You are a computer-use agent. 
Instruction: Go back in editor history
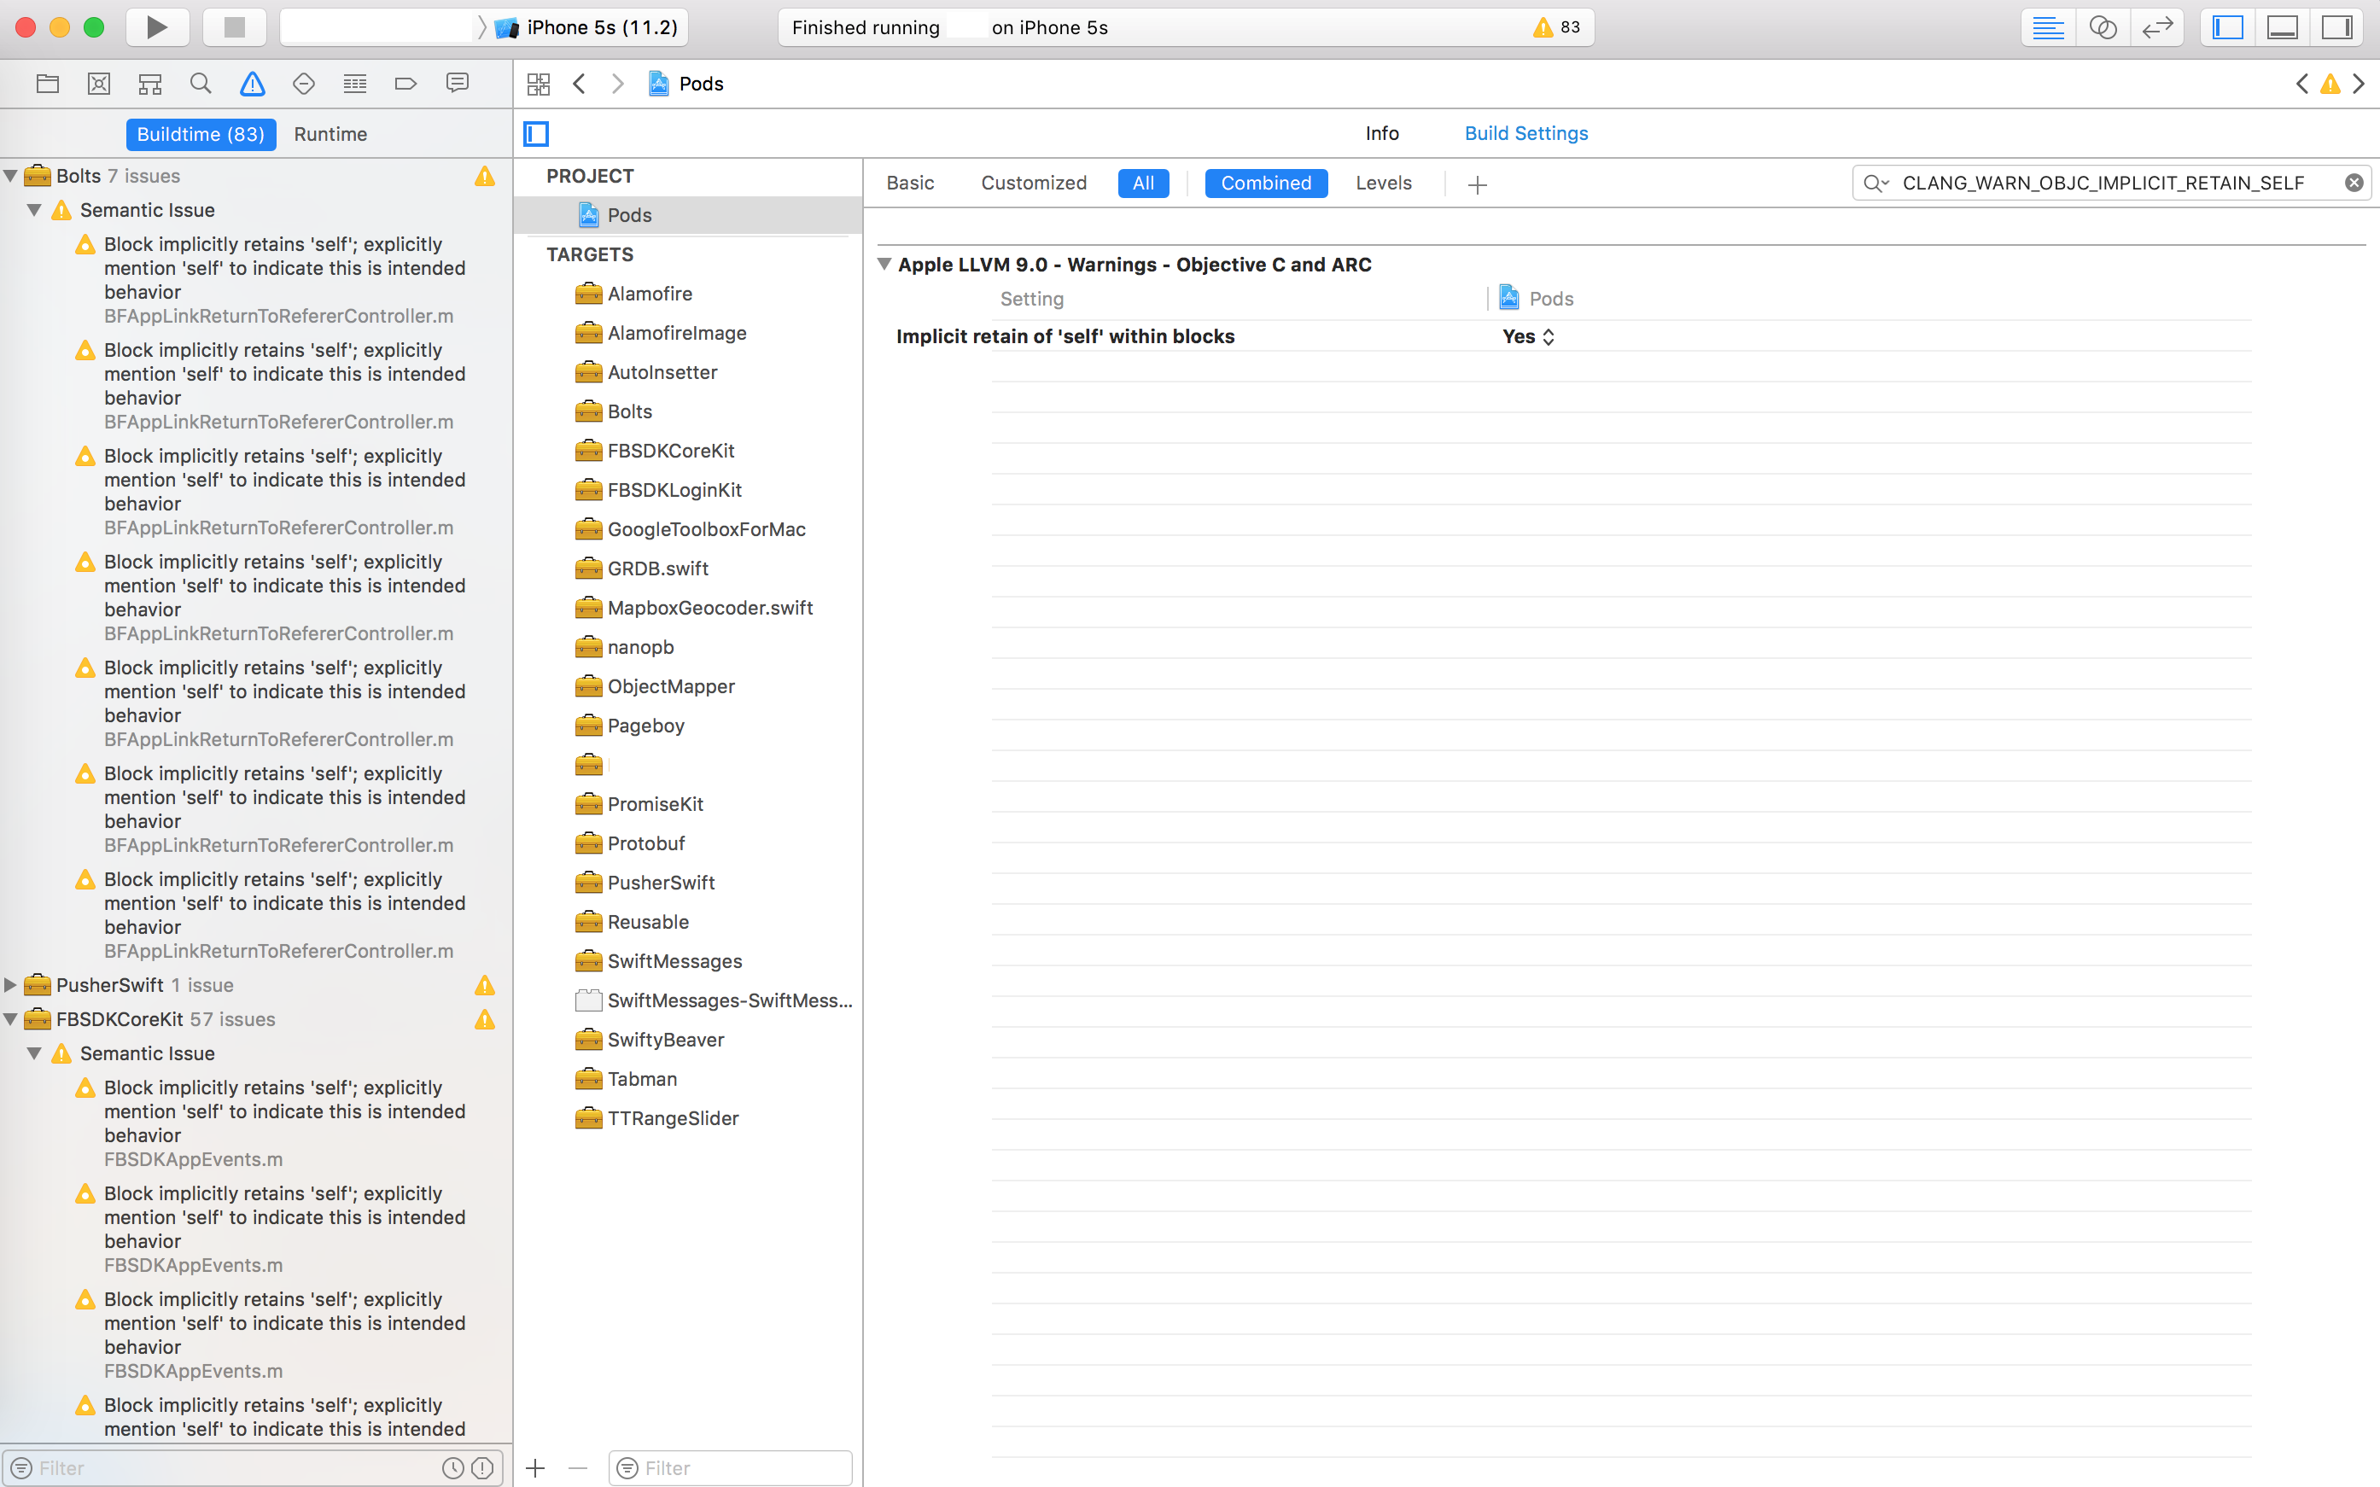[x=580, y=84]
